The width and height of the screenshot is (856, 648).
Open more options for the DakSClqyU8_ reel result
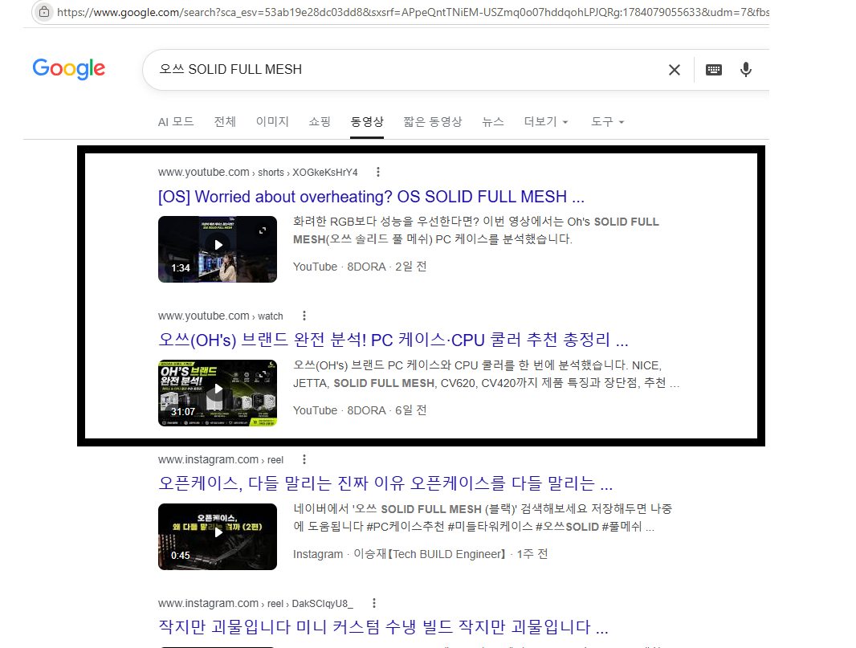374,603
